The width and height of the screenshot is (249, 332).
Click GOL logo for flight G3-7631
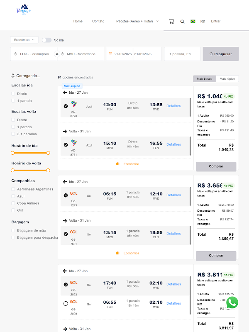(x=74, y=232)
